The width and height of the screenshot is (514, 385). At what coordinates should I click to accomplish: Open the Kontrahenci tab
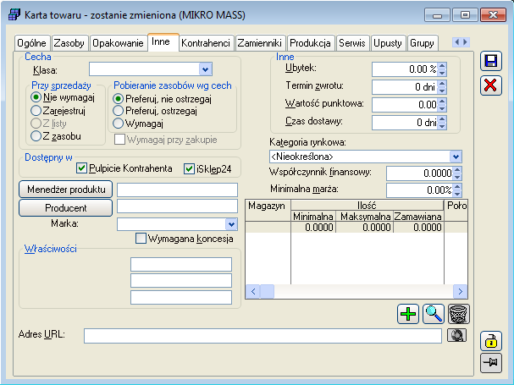pos(206,43)
